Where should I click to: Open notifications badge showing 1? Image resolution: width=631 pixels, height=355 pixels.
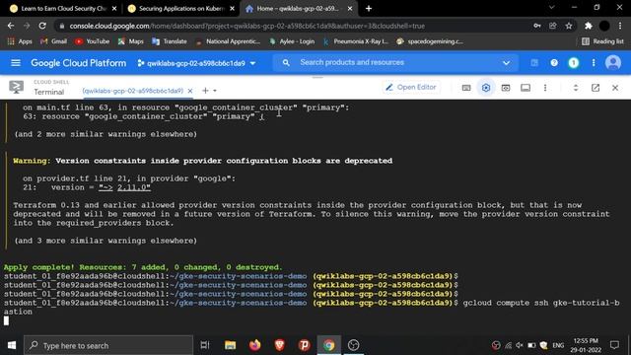tap(574, 63)
